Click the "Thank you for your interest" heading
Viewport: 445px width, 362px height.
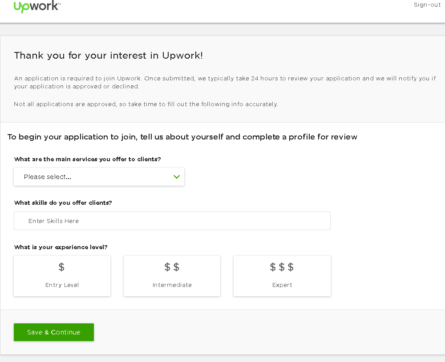click(108, 56)
